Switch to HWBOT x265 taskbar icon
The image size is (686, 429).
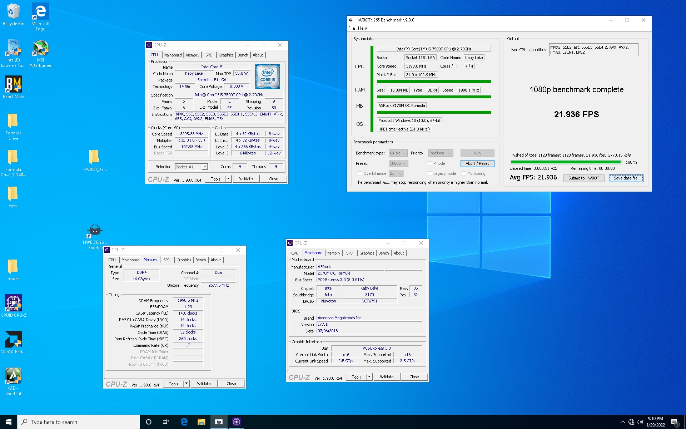click(x=219, y=422)
